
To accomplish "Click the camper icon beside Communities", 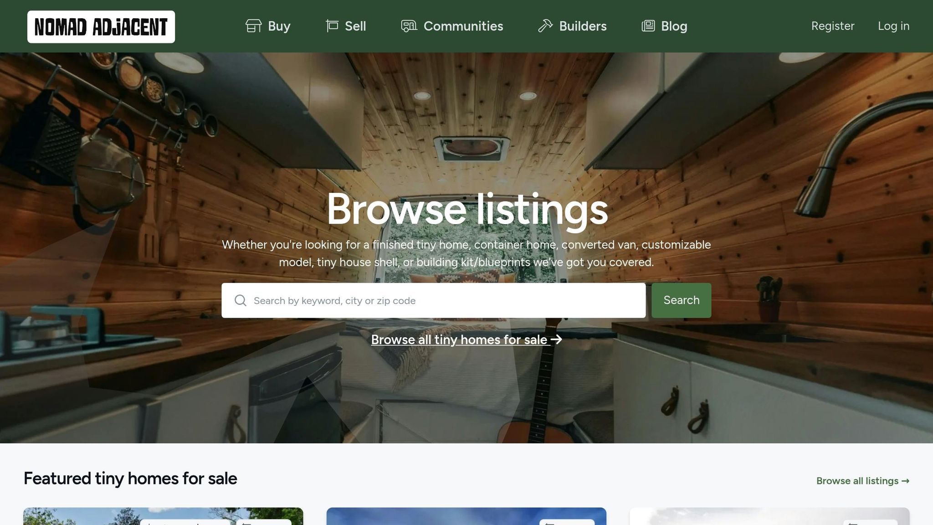I will [x=409, y=26].
